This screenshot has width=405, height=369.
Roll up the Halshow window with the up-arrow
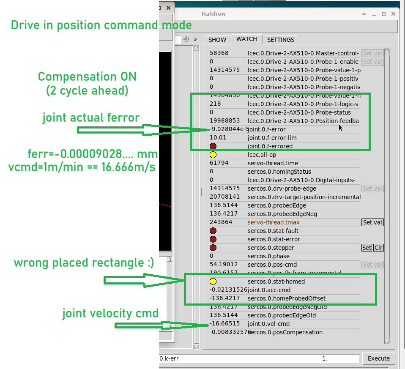(x=364, y=14)
